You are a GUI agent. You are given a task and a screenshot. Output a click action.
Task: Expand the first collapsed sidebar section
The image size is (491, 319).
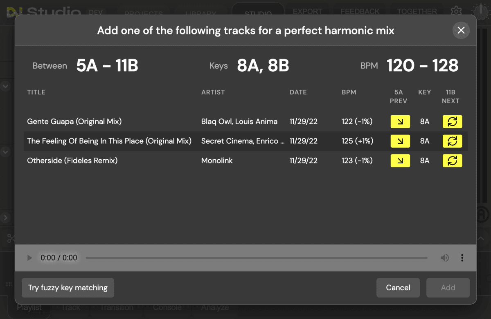click(x=6, y=86)
